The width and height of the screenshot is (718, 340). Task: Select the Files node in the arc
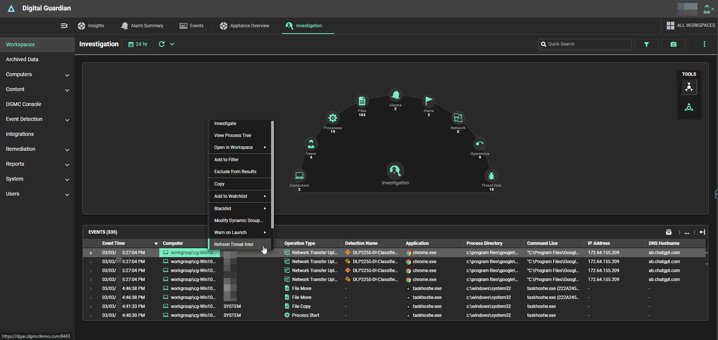362,101
